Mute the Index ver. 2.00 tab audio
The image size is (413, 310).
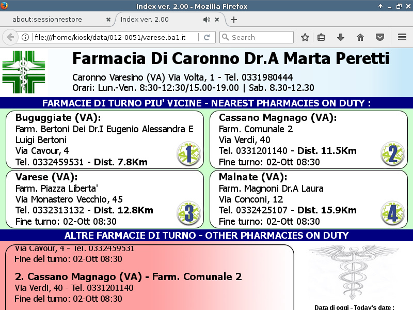tap(206, 20)
